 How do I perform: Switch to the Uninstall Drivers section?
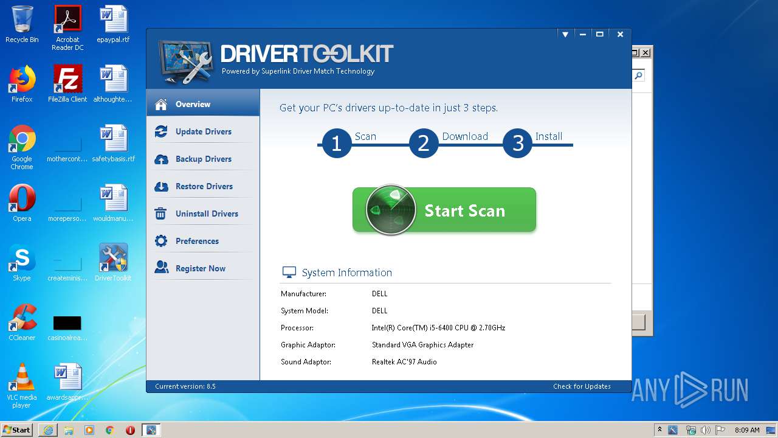203,214
